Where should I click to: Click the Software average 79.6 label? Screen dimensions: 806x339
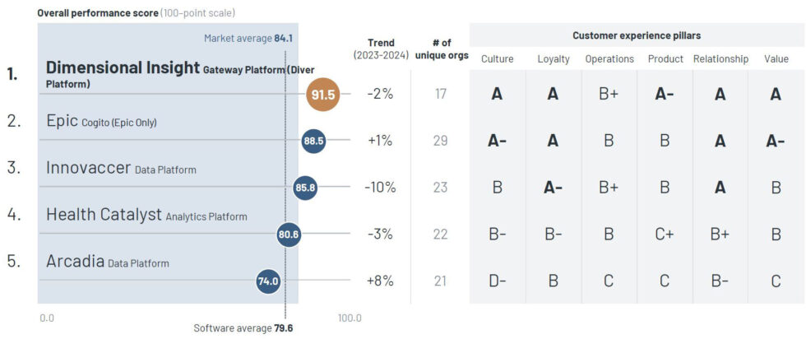tap(243, 327)
